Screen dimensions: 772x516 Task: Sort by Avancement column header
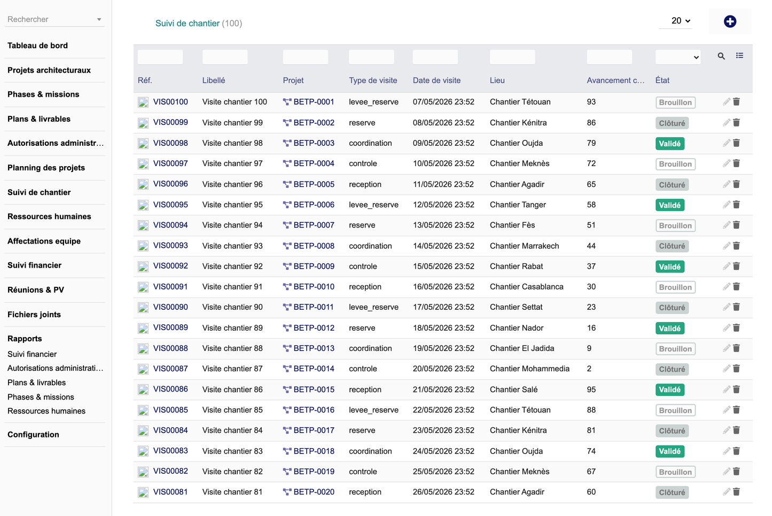coord(615,81)
